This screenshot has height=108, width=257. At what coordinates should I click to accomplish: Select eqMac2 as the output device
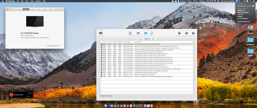pyautogui.click(x=240, y=17)
